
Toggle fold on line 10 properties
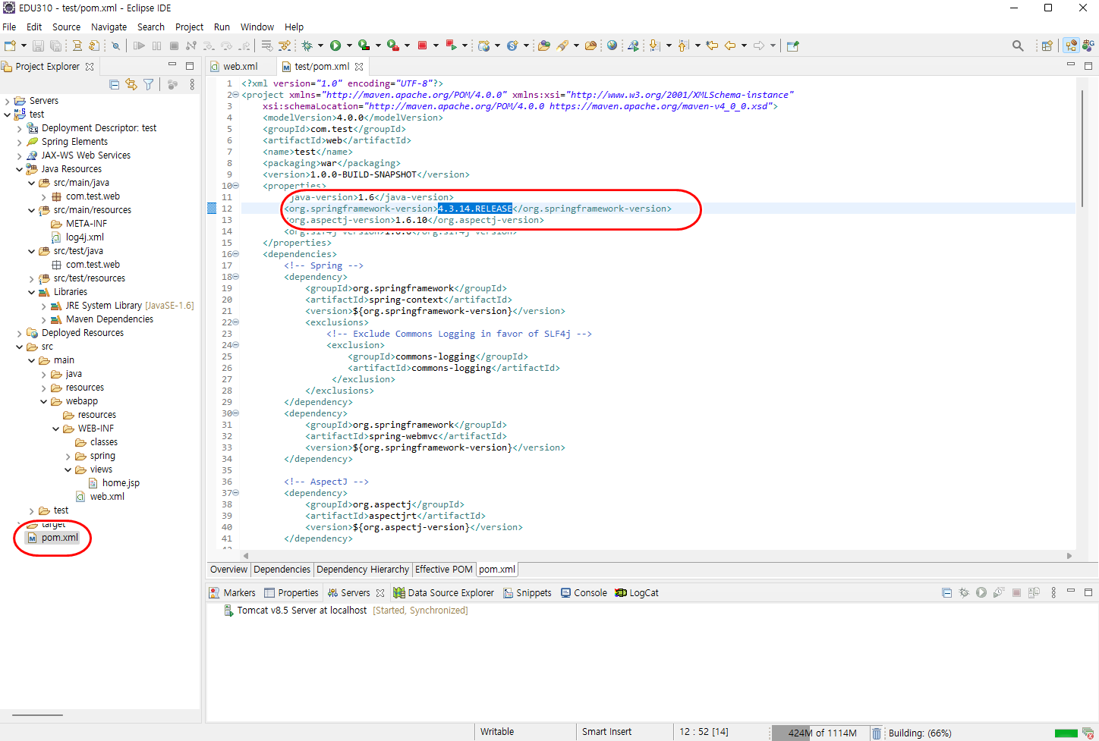tap(236, 186)
